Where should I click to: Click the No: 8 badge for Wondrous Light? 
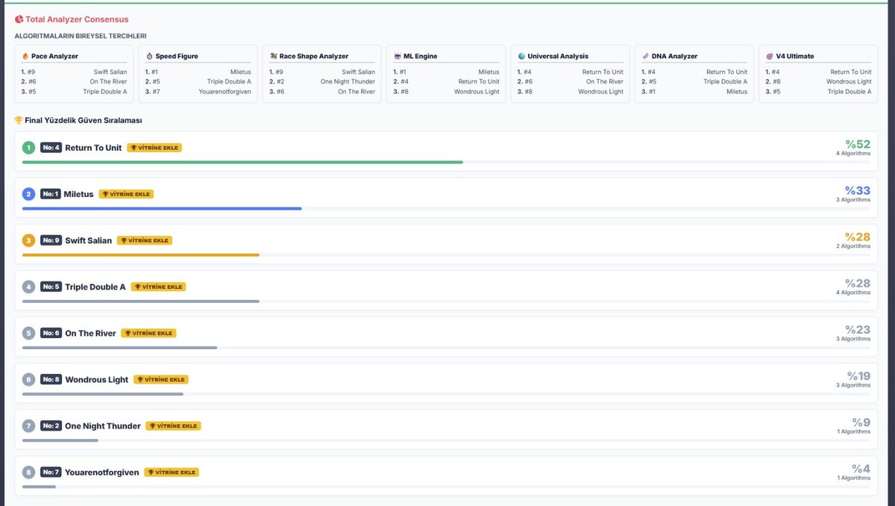click(x=51, y=379)
